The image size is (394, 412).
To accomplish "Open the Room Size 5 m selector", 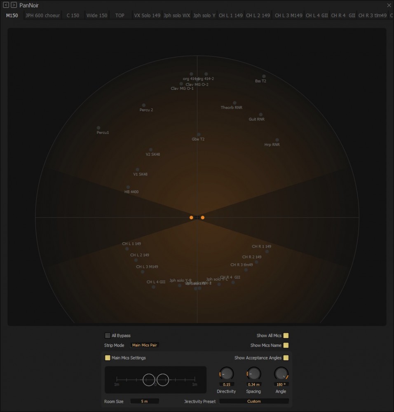I will [144, 401].
